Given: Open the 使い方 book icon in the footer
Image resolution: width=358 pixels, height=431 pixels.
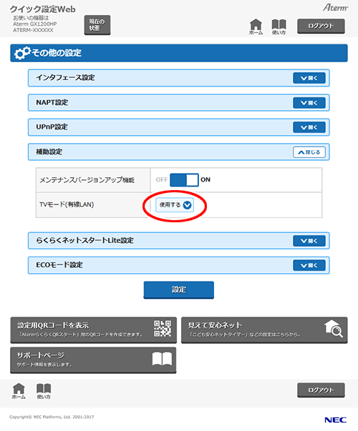Looking at the screenshot, I should 44,391.
